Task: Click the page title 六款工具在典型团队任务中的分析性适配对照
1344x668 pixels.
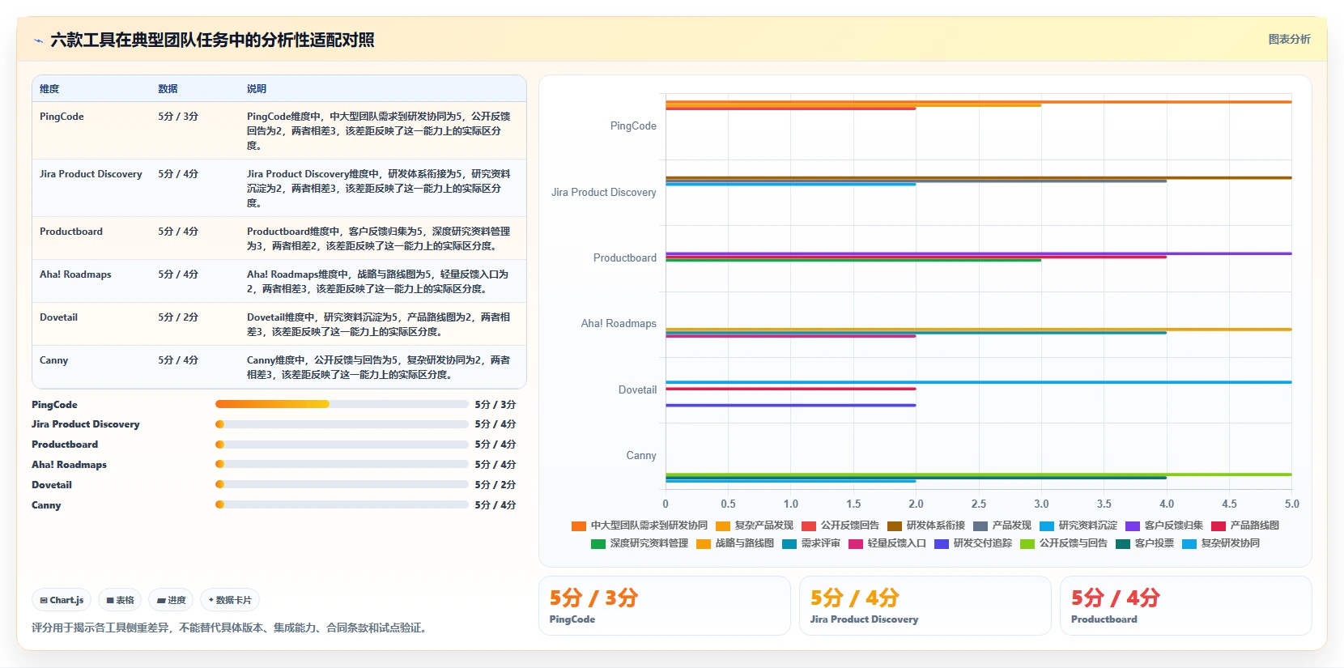Action: tap(212, 40)
